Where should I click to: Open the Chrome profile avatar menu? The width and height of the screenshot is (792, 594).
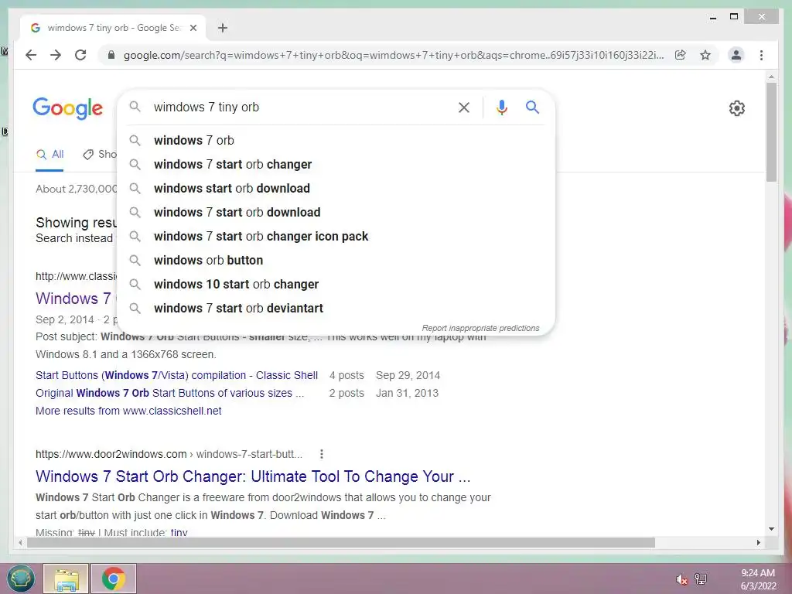[x=736, y=55]
